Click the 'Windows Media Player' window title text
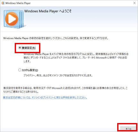 [x=18, y=3]
